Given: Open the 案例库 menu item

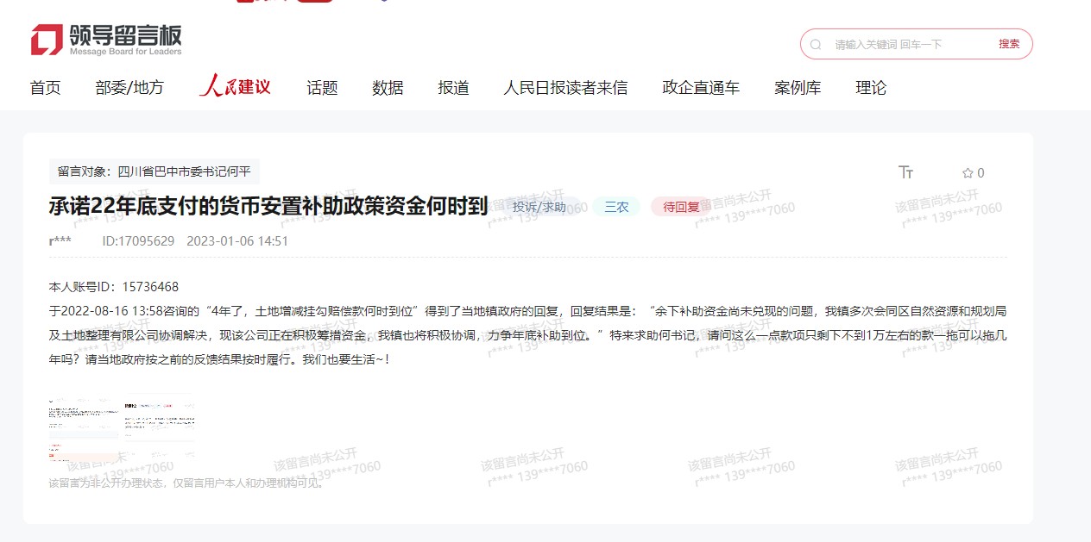Looking at the screenshot, I should [x=798, y=88].
